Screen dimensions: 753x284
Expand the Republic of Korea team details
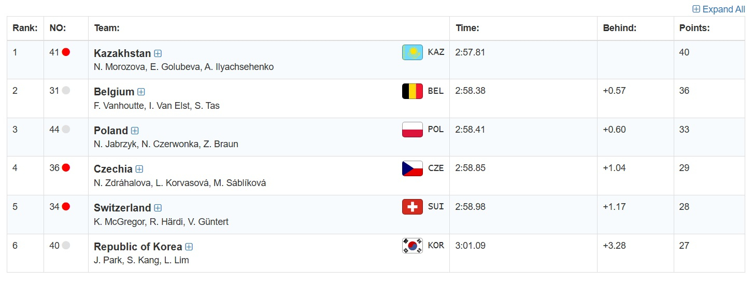tap(189, 247)
